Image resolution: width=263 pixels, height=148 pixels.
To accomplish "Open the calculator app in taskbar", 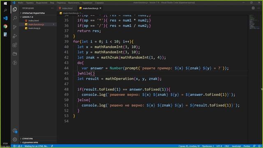I will (5, 35).
